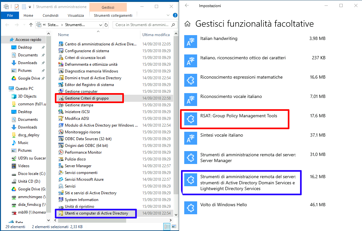Viewport: 362px width, 231px height.
Task: Click the Riconoscimento vocale italiano icon
Action: coord(191,100)
